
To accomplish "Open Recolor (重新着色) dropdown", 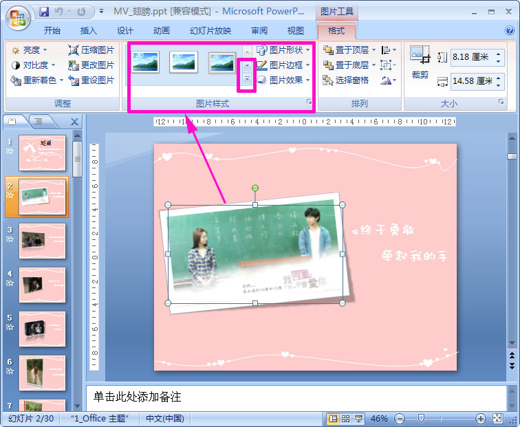I will pyautogui.click(x=36, y=80).
